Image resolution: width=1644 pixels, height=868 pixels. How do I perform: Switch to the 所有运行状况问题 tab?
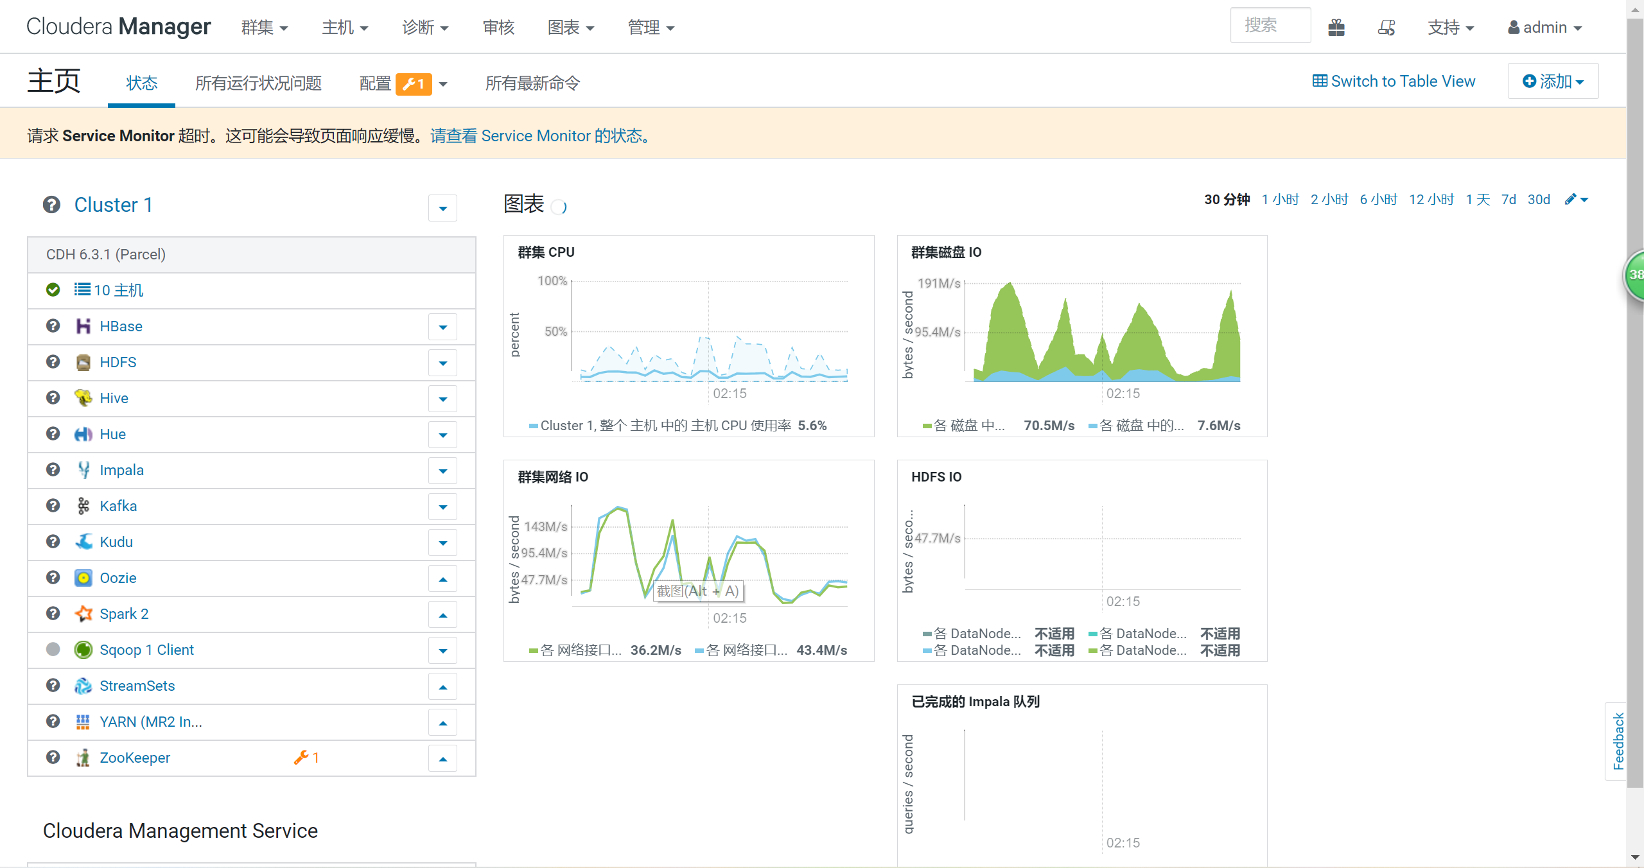[x=258, y=83]
